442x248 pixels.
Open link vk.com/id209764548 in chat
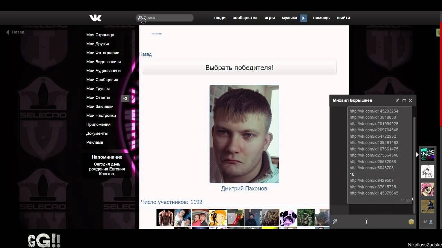374,130
